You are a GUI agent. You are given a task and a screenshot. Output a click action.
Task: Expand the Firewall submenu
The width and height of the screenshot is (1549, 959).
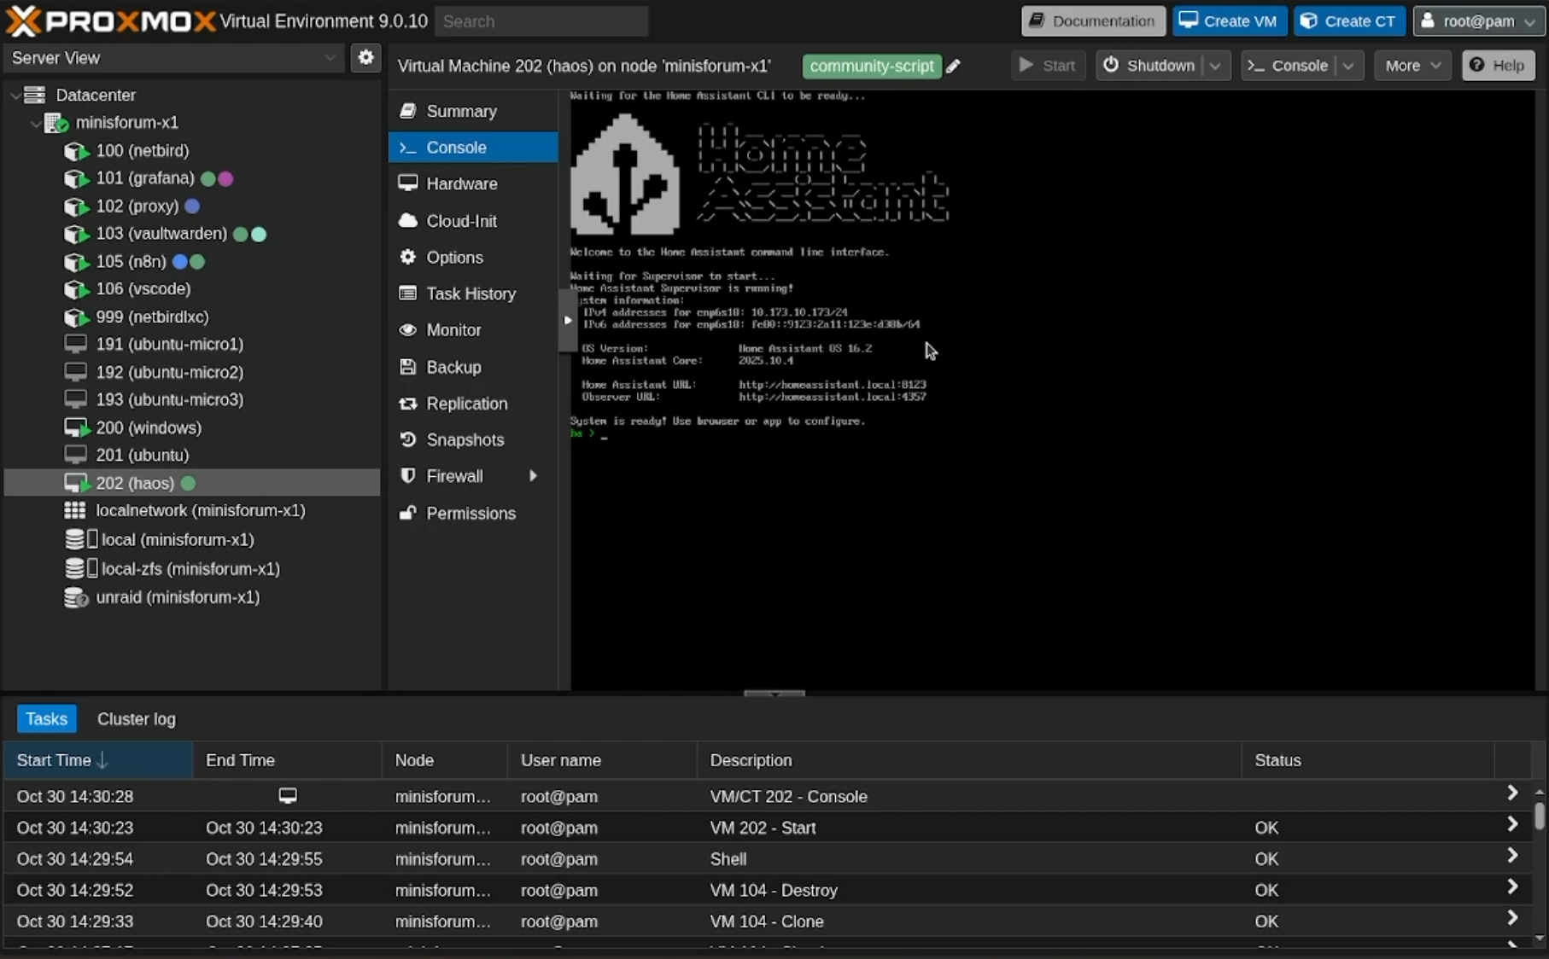pos(533,475)
